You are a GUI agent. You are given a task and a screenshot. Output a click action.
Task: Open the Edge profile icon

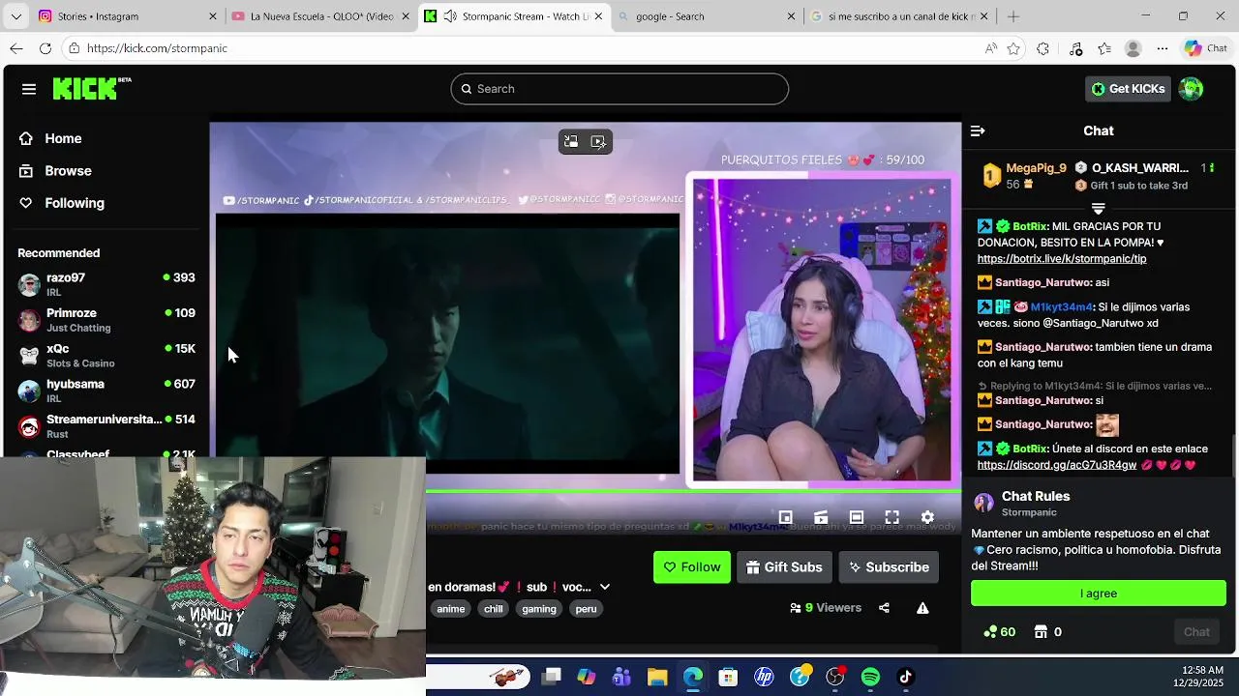(1133, 48)
